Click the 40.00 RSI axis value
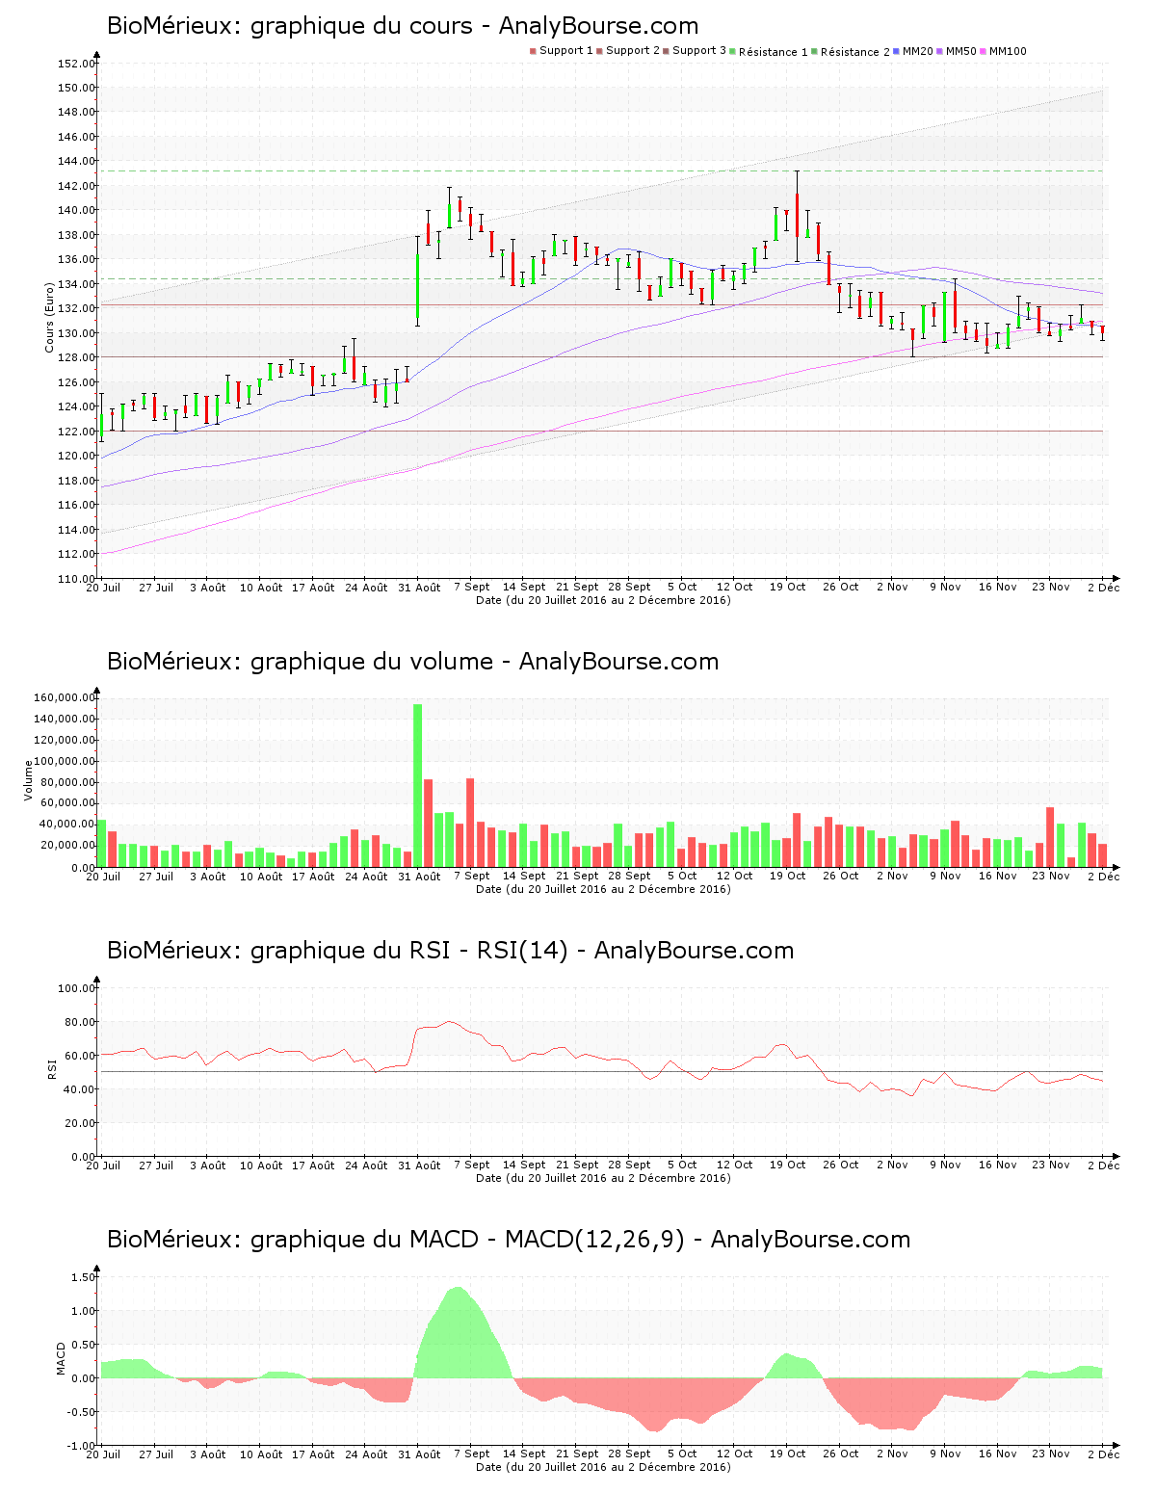Screen dimensions: 1156x1493 [x=79, y=1089]
